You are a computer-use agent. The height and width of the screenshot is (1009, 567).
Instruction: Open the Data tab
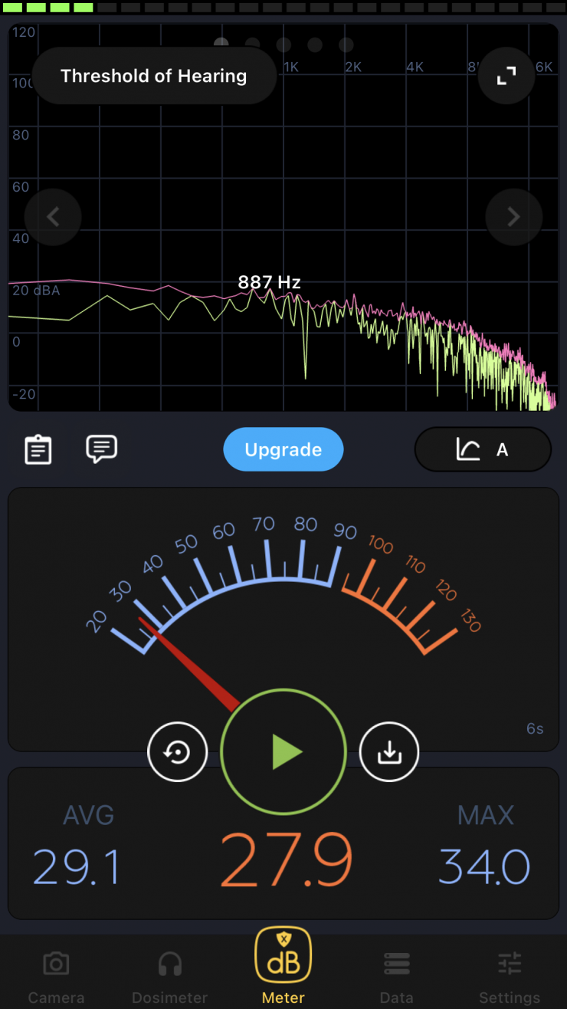click(396, 975)
